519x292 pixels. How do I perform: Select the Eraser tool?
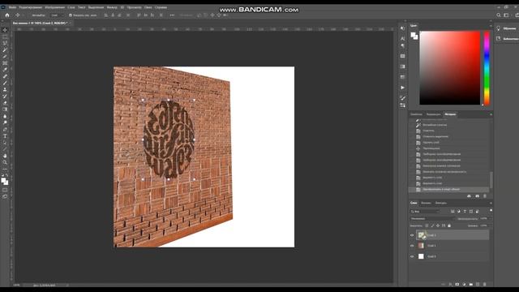click(x=5, y=103)
